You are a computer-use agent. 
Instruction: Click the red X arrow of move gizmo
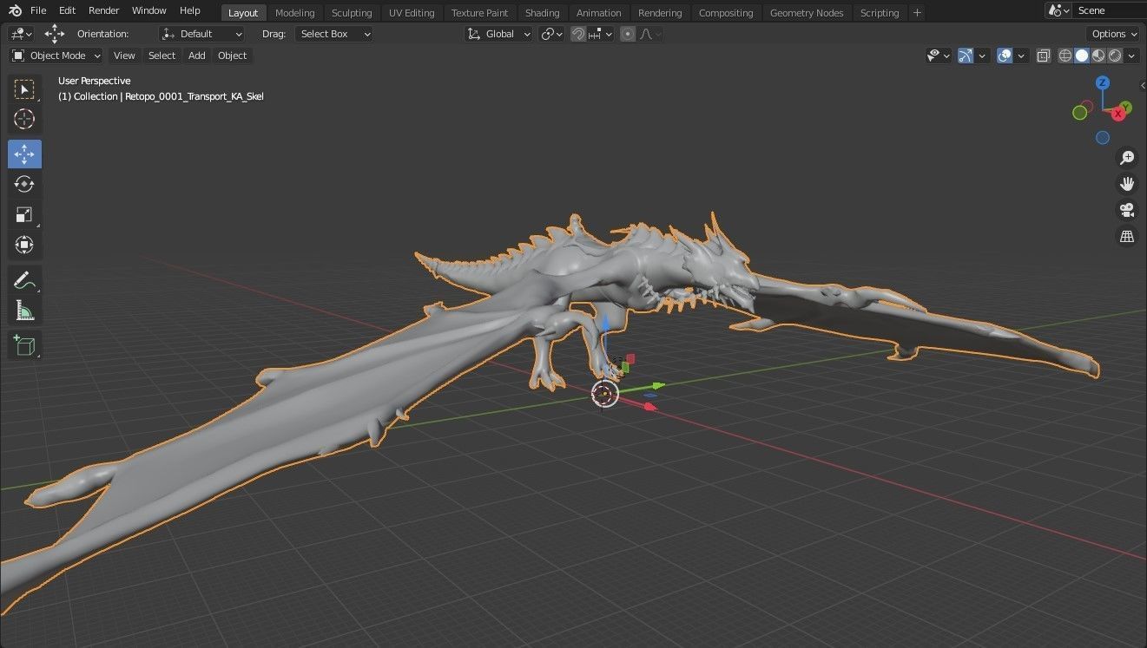point(650,405)
